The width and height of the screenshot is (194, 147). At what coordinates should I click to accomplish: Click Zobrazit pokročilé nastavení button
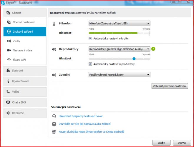click(x=170, y=86)
